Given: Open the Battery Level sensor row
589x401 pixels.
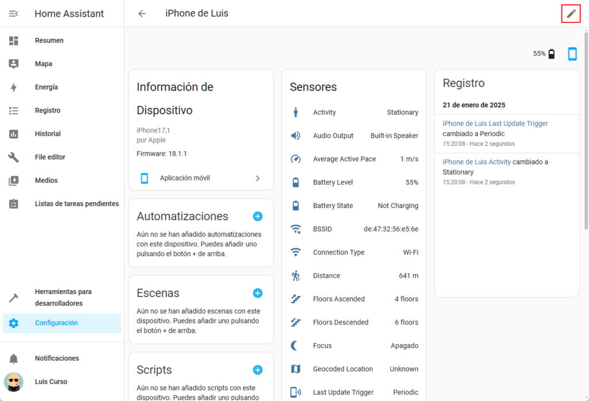Looking at the screenshot, I should (354, 182).
